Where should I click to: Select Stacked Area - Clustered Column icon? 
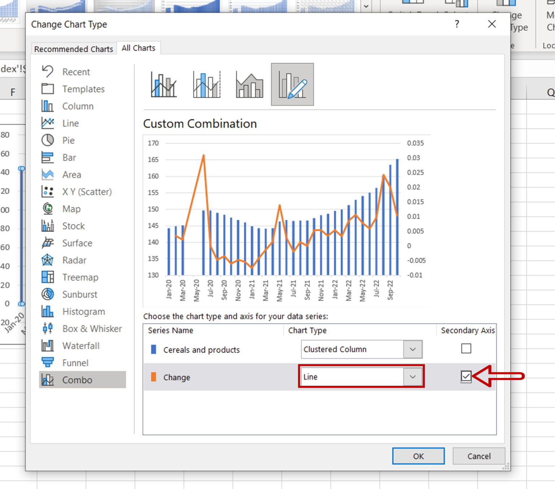[x=249, y=84]
